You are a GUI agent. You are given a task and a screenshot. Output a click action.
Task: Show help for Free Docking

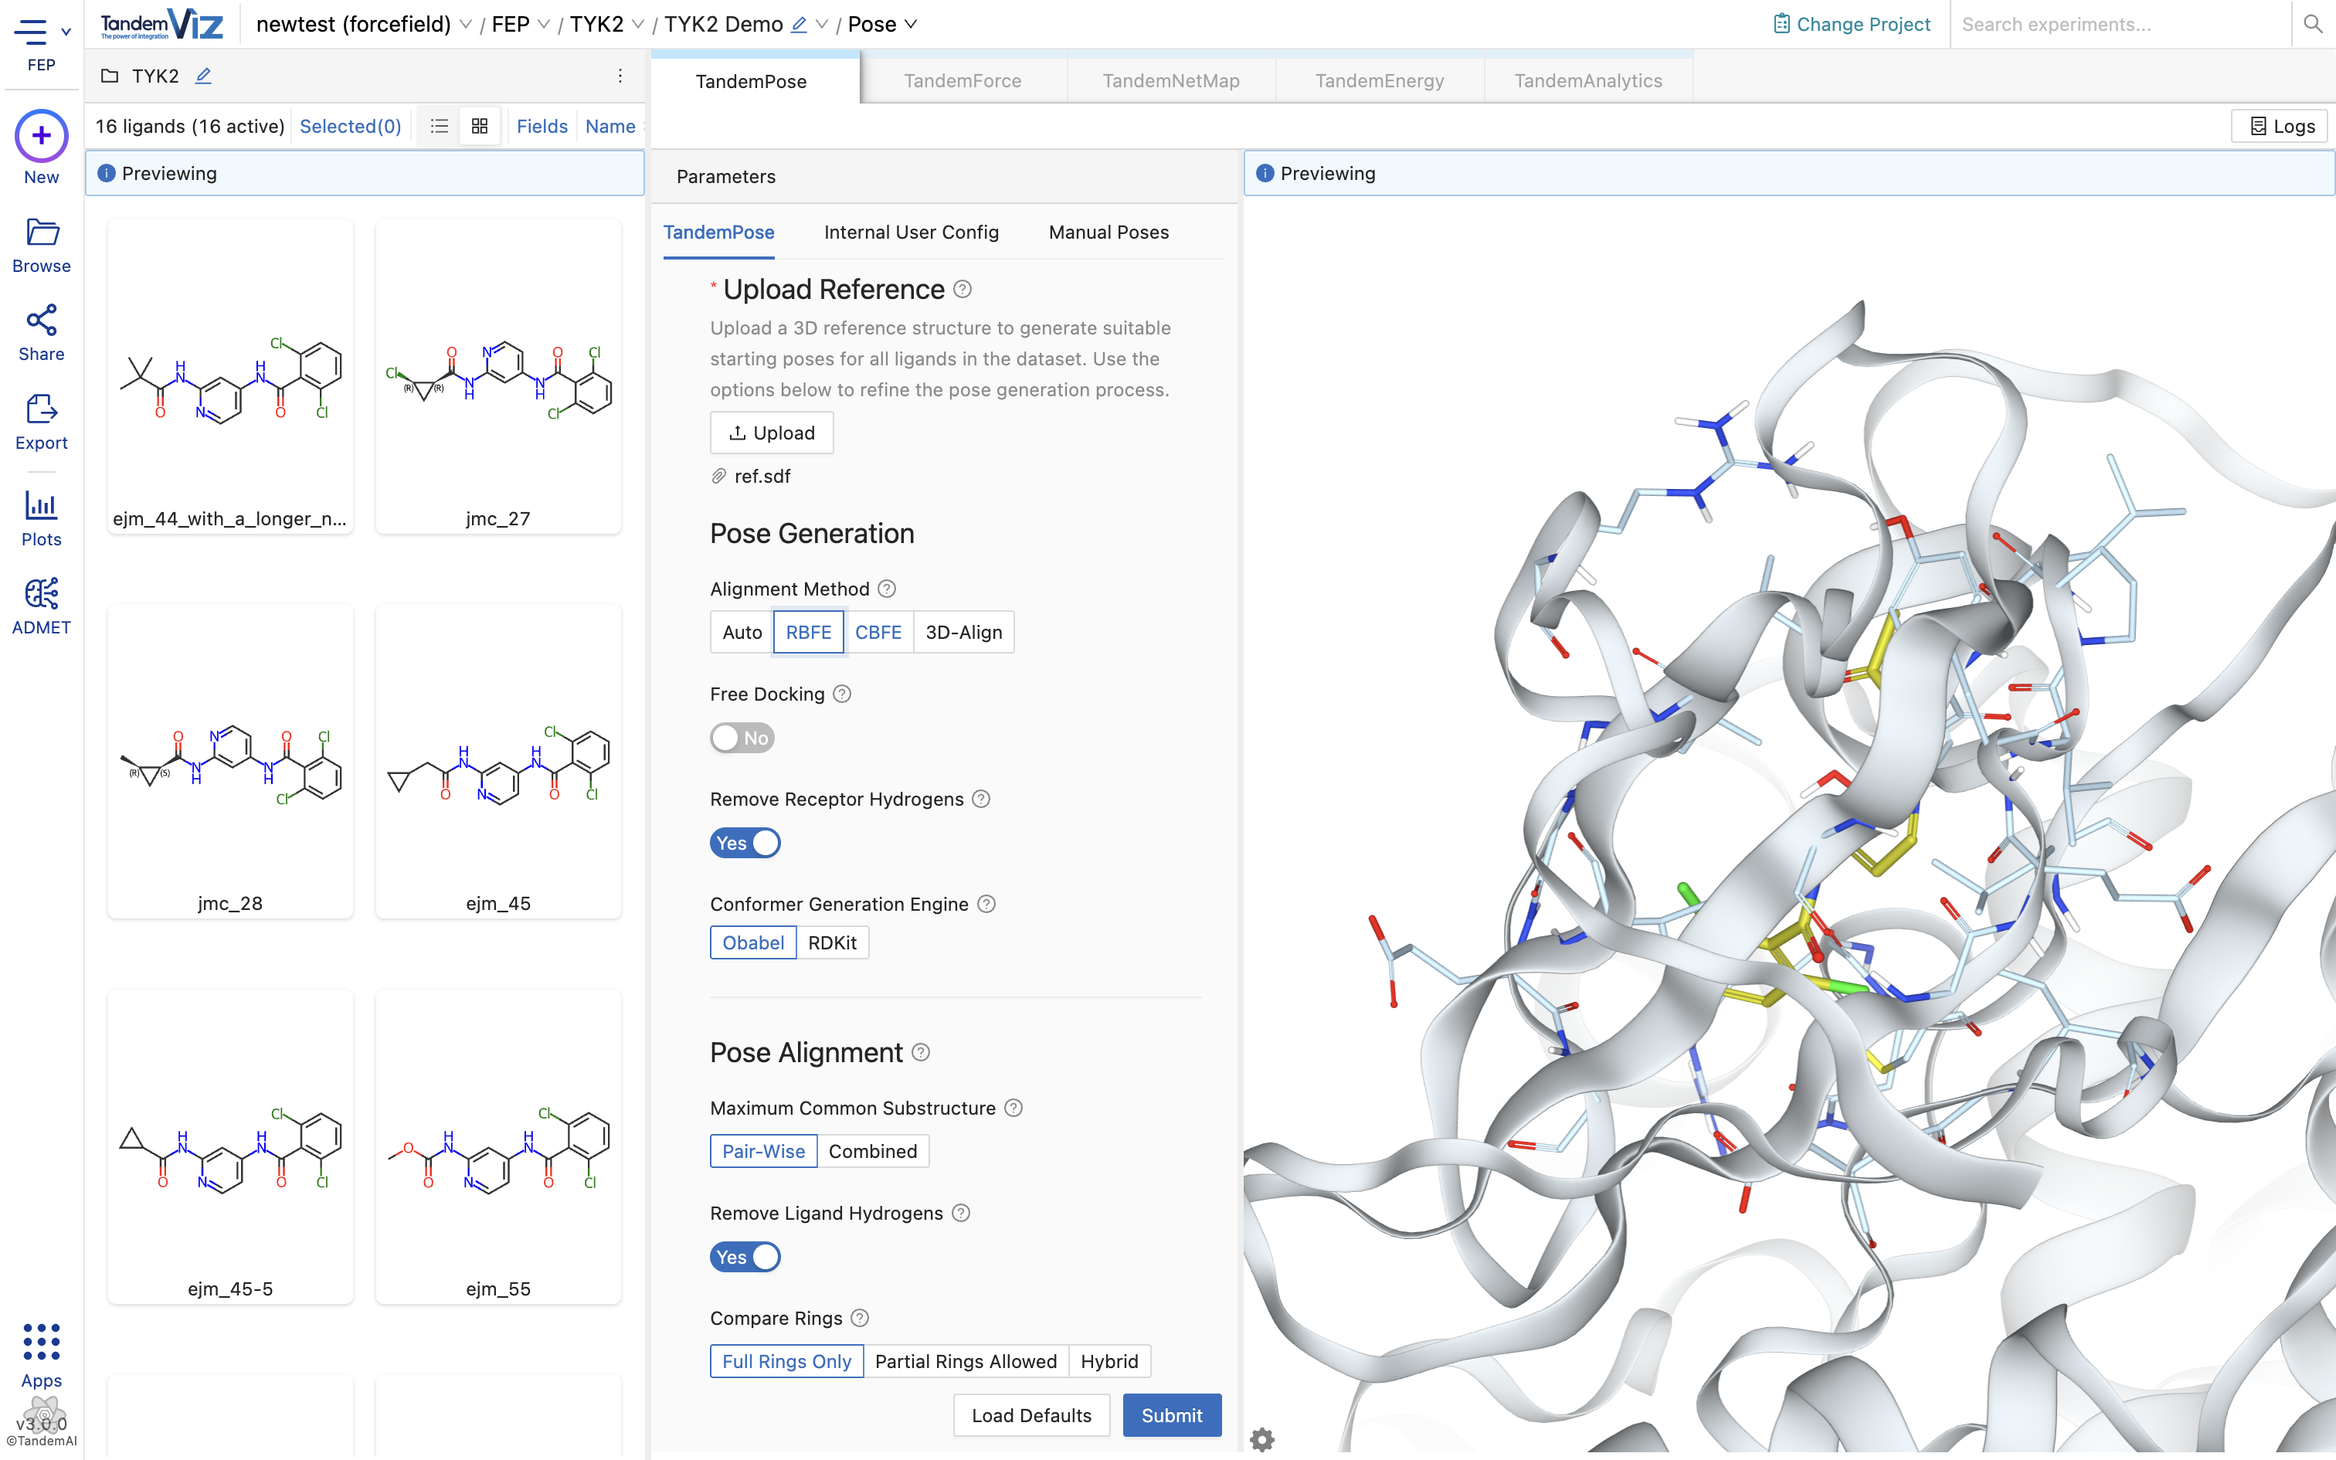[842, 694]
